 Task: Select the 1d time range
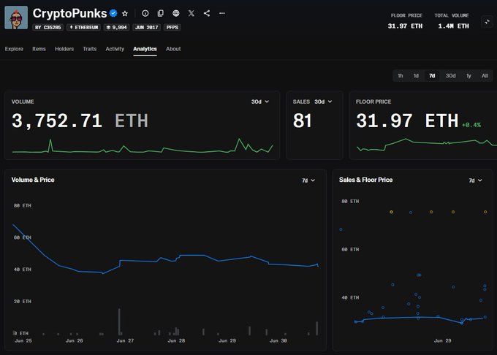[416, 76]
